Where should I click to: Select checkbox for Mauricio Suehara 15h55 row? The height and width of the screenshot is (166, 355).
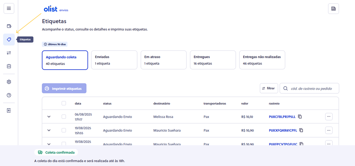[64, 130]
